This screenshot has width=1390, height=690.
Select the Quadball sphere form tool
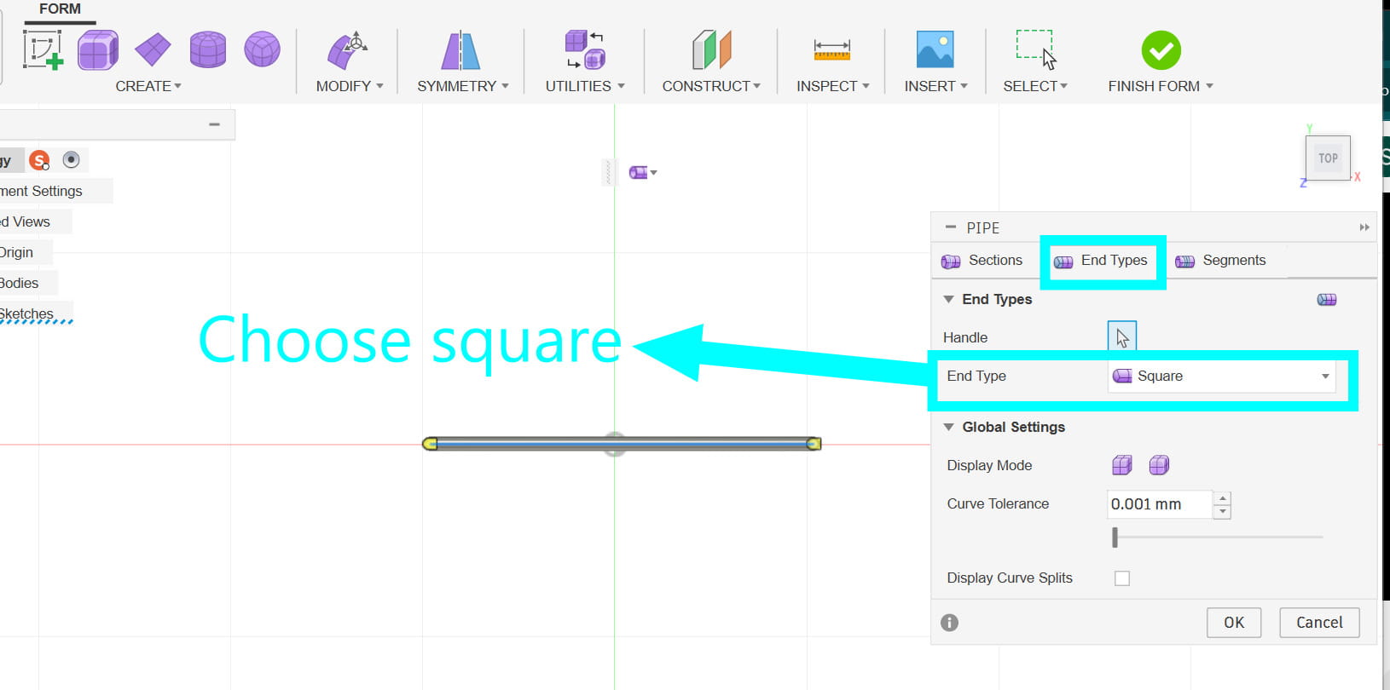click(263, 50)
